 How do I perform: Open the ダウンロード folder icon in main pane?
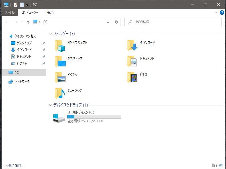point(132,45)
